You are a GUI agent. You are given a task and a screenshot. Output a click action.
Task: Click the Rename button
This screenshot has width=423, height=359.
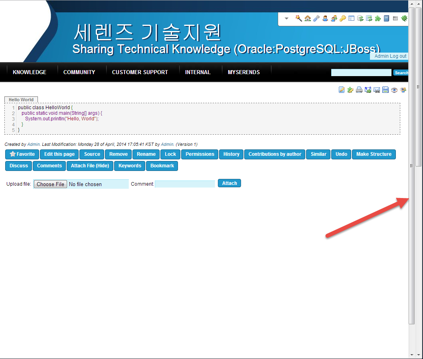tap(146, 154)
